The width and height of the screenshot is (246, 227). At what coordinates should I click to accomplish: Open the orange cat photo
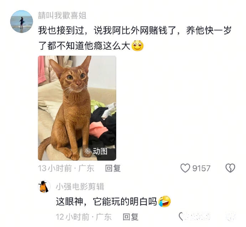tap(77, 108)
